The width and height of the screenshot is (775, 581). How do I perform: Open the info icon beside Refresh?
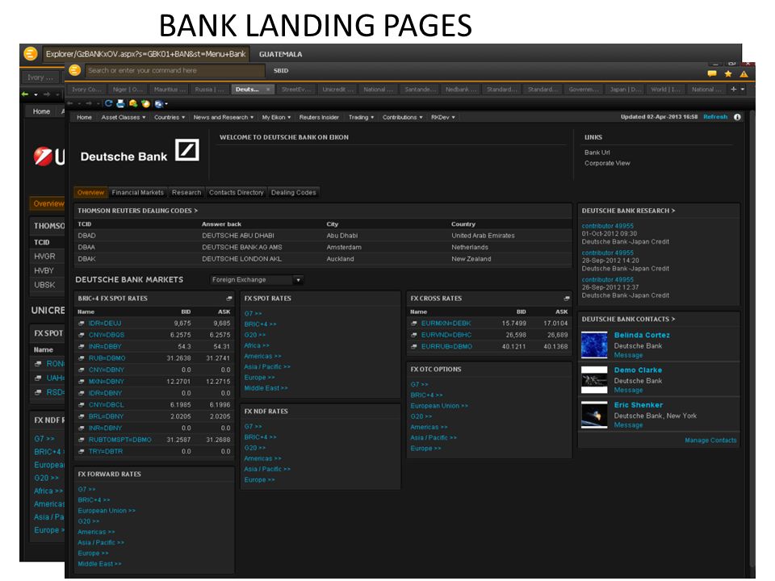(737, 117)
